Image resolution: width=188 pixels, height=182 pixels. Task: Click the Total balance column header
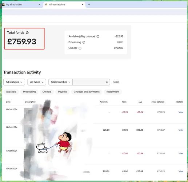click(x=158, y=102)
